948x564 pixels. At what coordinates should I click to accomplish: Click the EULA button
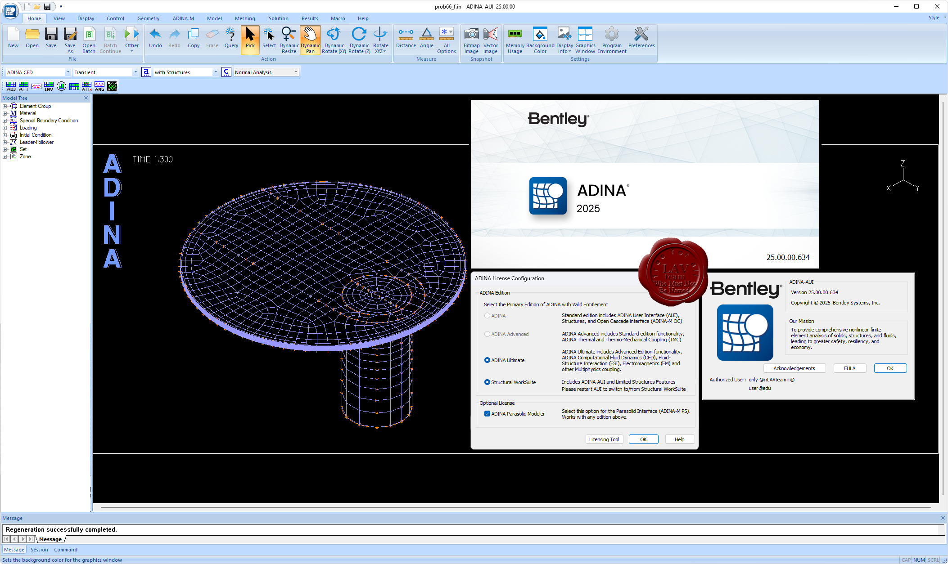click(x=849, y=368)
